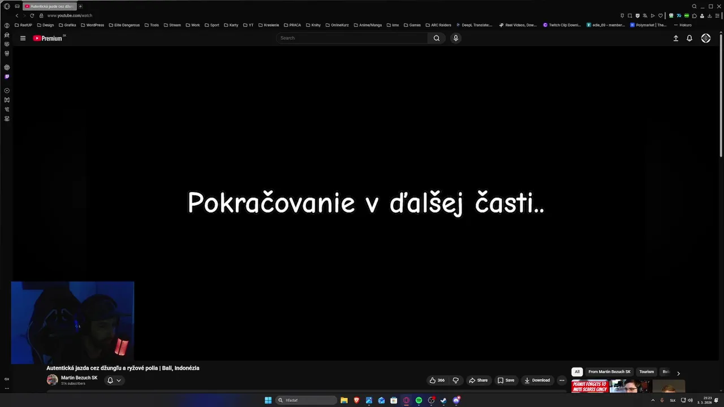Open Windows Start menu
724x407 pixels.
268,400
